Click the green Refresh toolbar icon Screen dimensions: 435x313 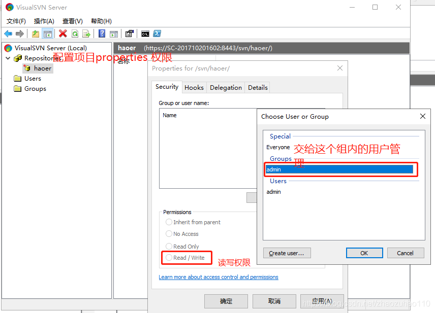(x=75, y=34)
